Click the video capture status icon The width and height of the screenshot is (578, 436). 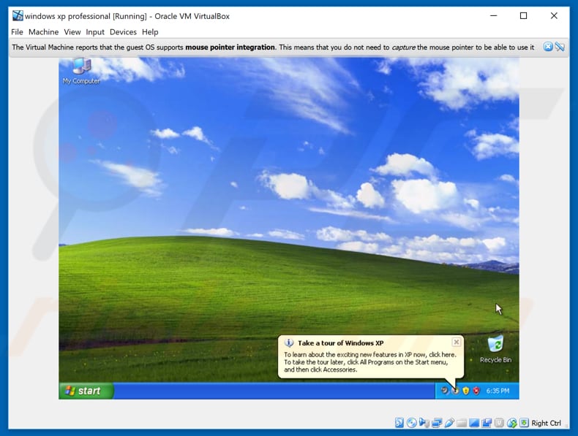click(487, 423)
